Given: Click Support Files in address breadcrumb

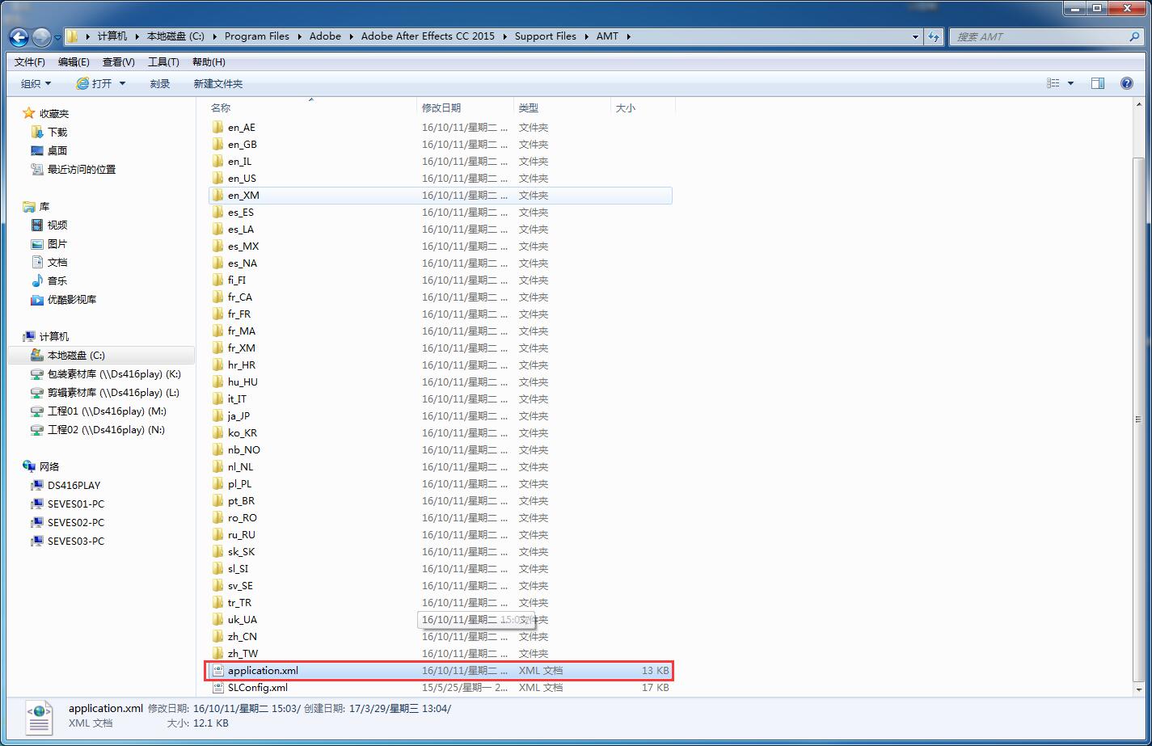Looking at the screenshot, I should (546, 36).
